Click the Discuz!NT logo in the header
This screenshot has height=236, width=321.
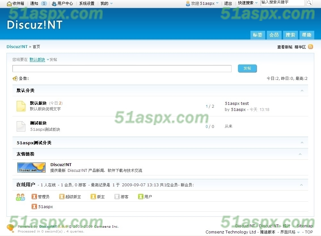tap(35, 25)
